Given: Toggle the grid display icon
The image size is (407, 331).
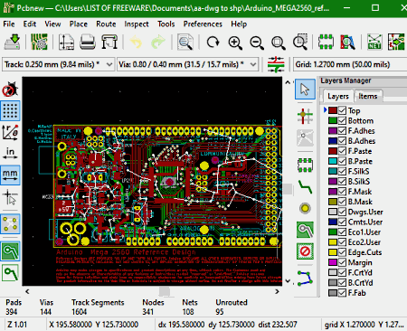Looking at the screenshot, I should pos(10,110).
